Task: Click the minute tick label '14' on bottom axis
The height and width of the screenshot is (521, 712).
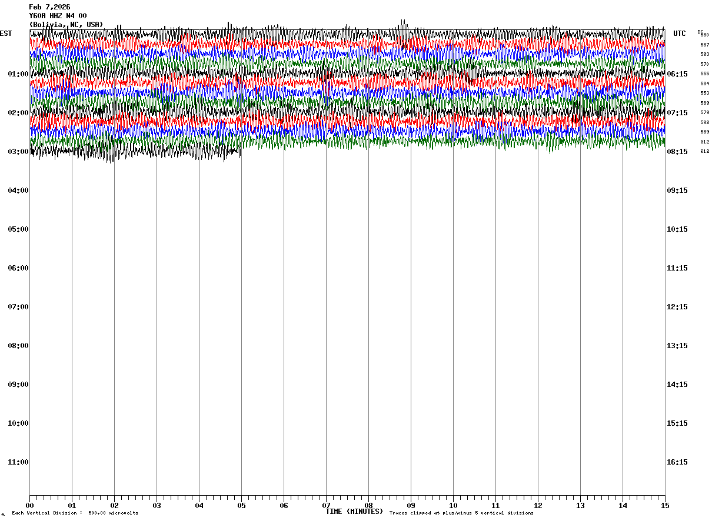Action: click(x=623, y=506)
